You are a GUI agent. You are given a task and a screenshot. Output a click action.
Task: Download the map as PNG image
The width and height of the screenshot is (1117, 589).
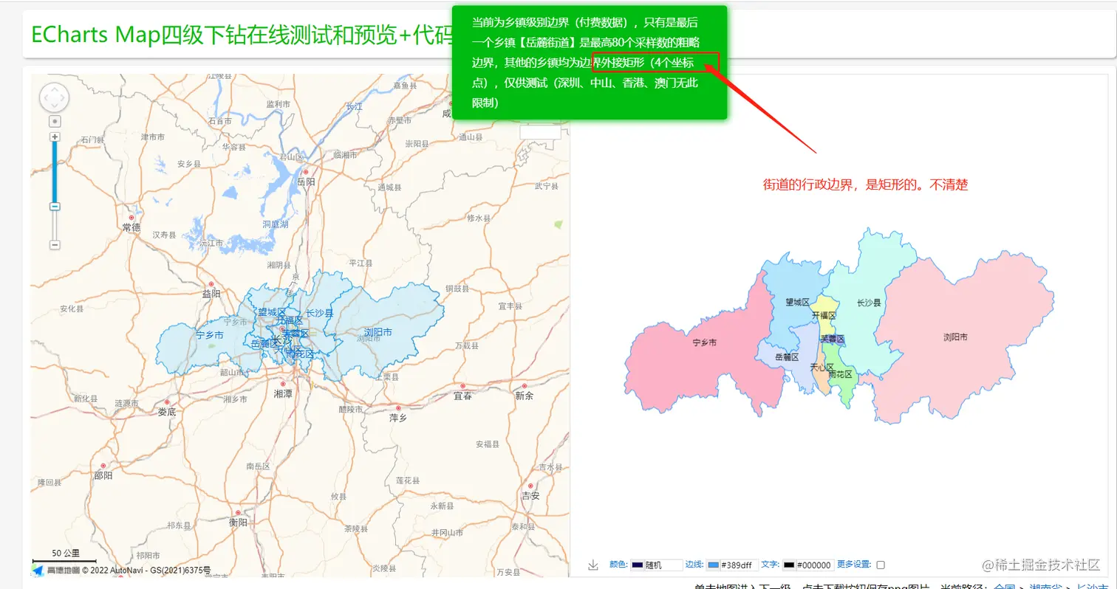point(592,565)
